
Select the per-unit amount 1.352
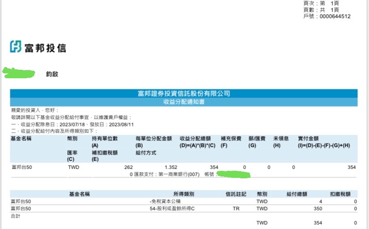(171, 167)
